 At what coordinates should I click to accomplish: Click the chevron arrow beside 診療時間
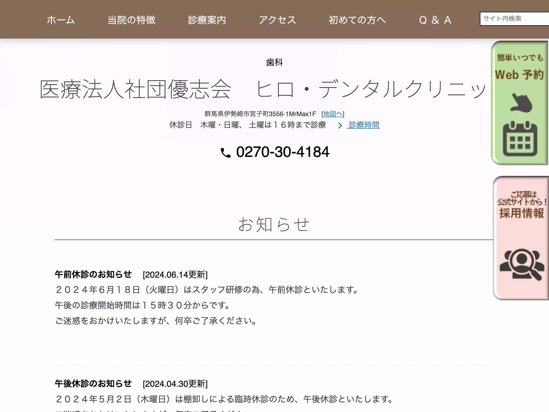340,125
